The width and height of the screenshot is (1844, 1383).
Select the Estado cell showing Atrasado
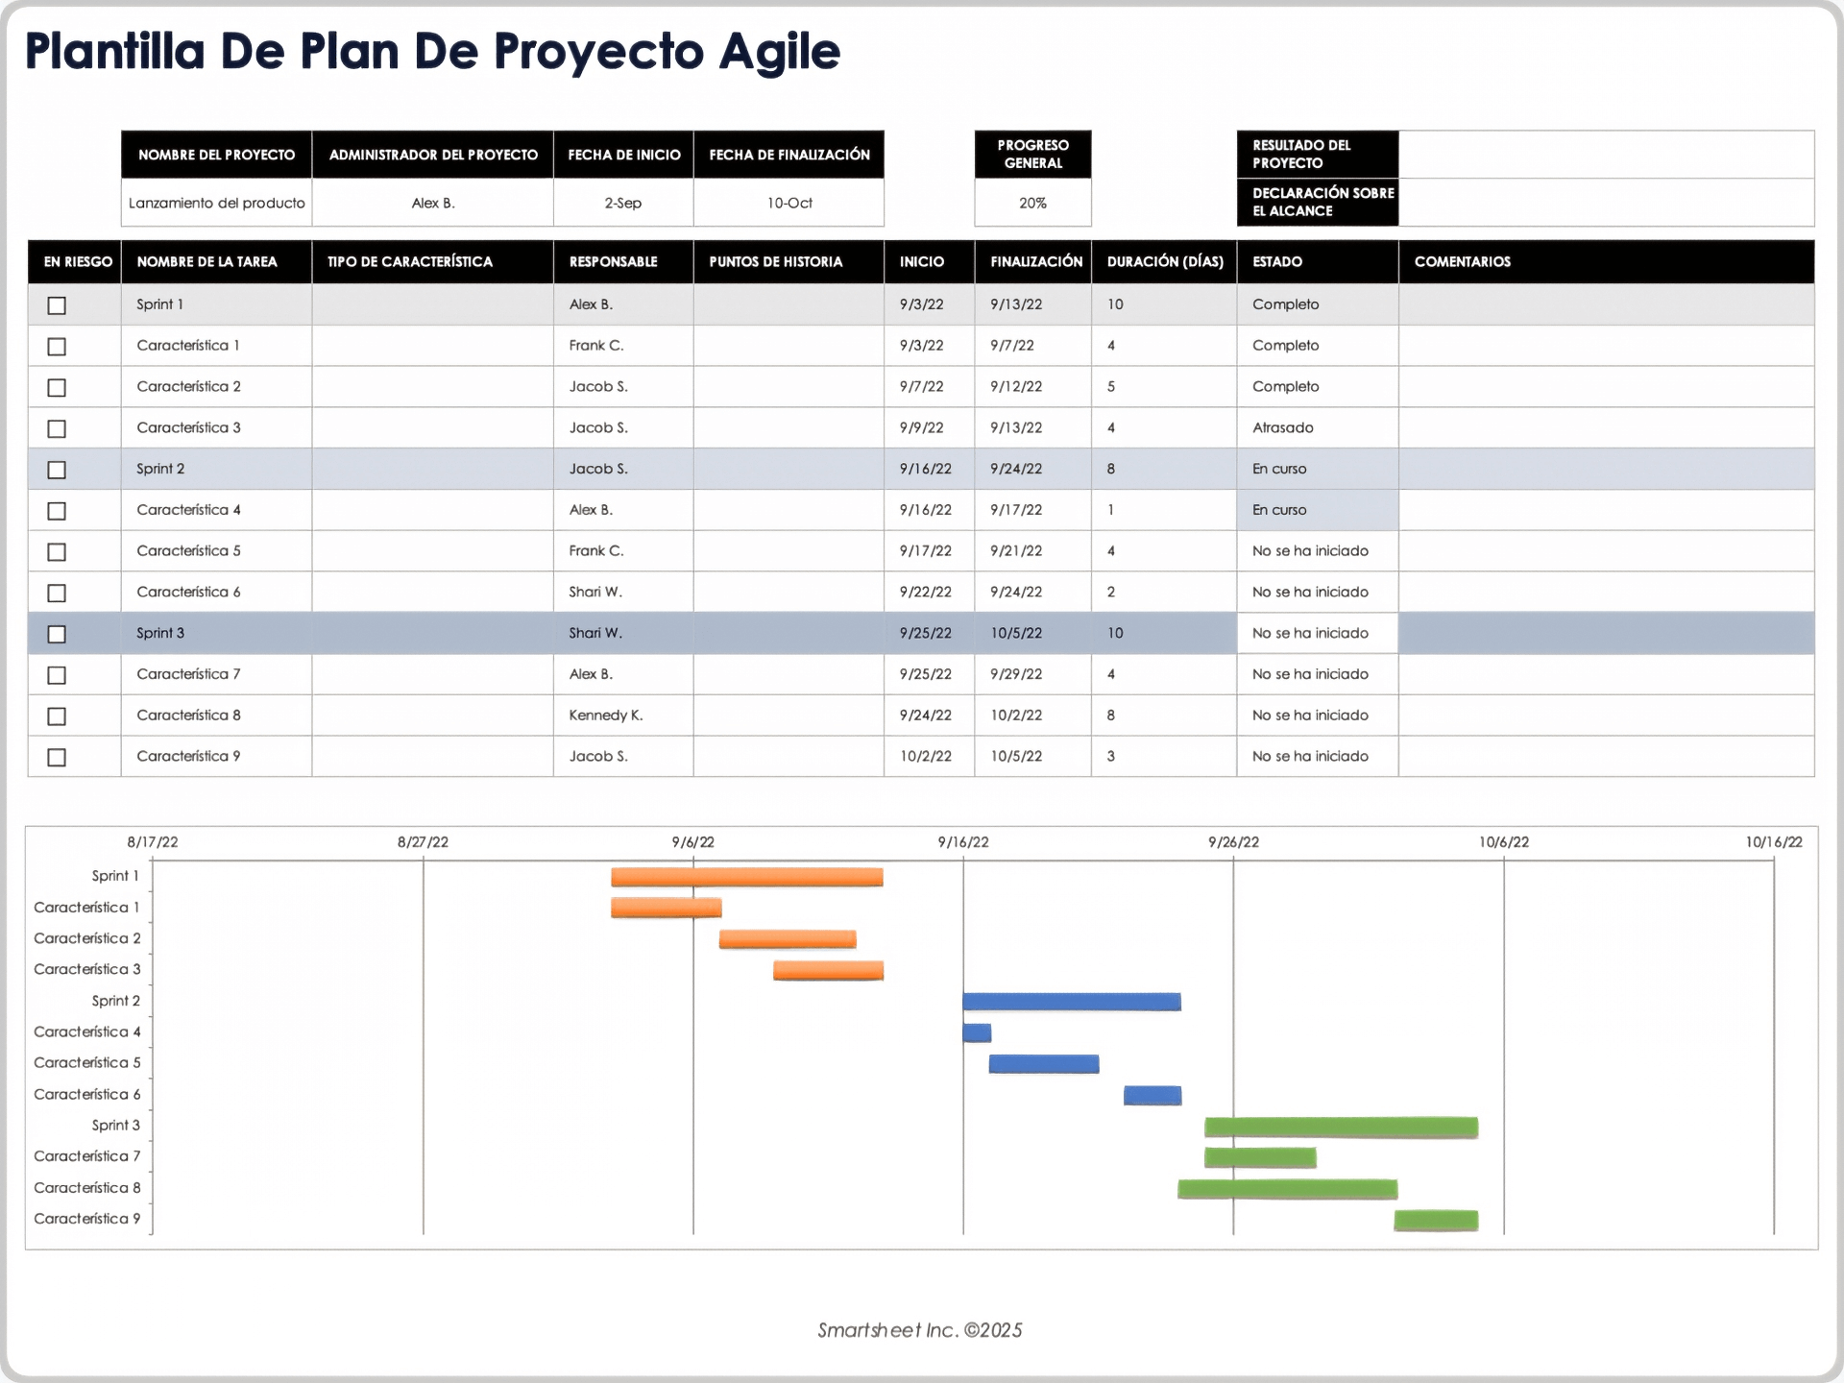tap(1316, 427)
